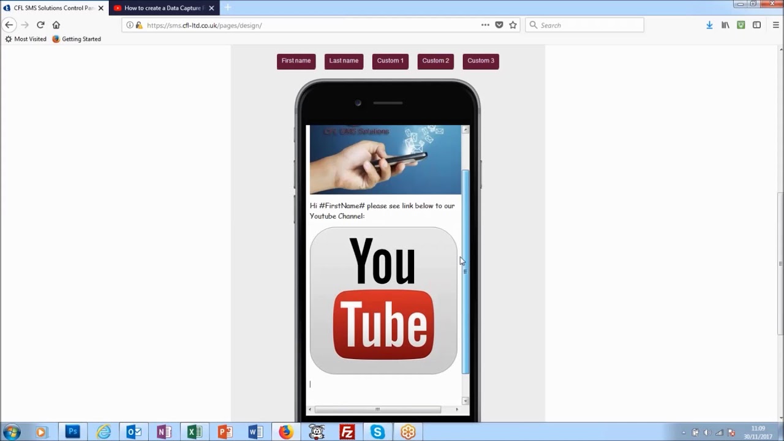Save page to Pocket
784x441 pixels.
click(x=499, y=25)
